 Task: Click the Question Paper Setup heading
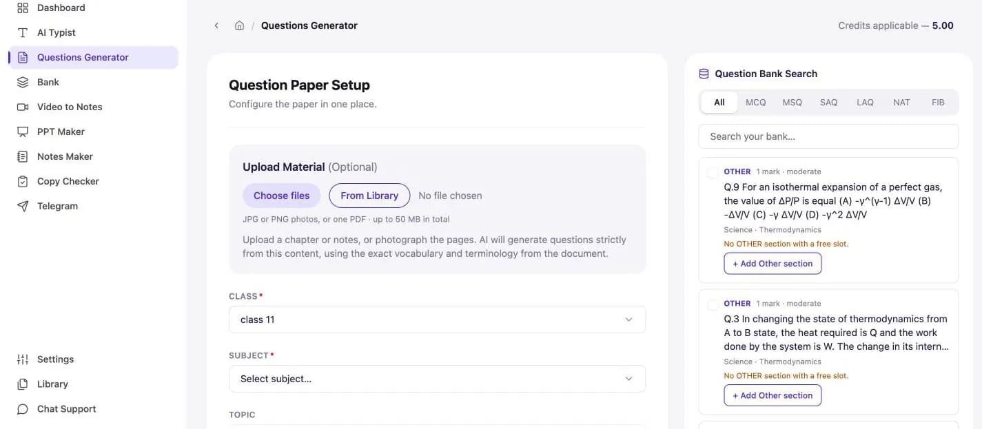299,85
